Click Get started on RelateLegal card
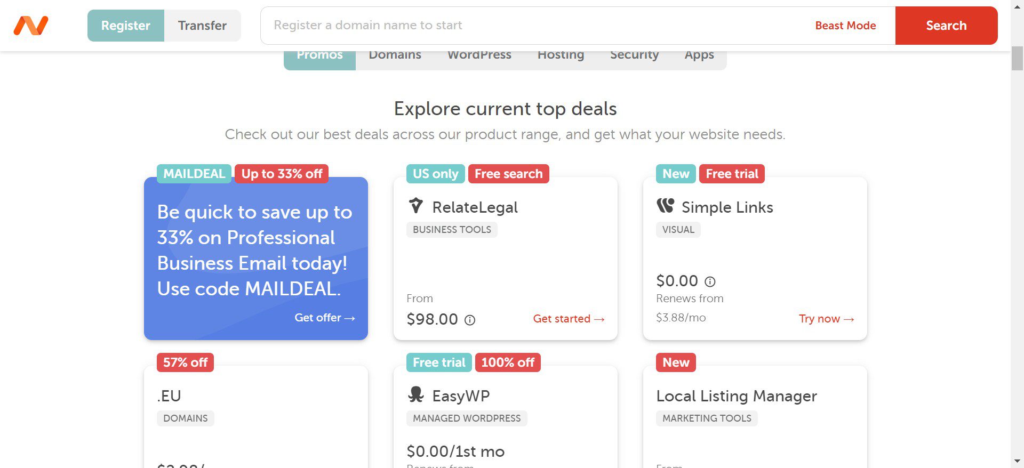This screenshot has height=468, width=1024. pyautogui.click(x=569, y=319)
